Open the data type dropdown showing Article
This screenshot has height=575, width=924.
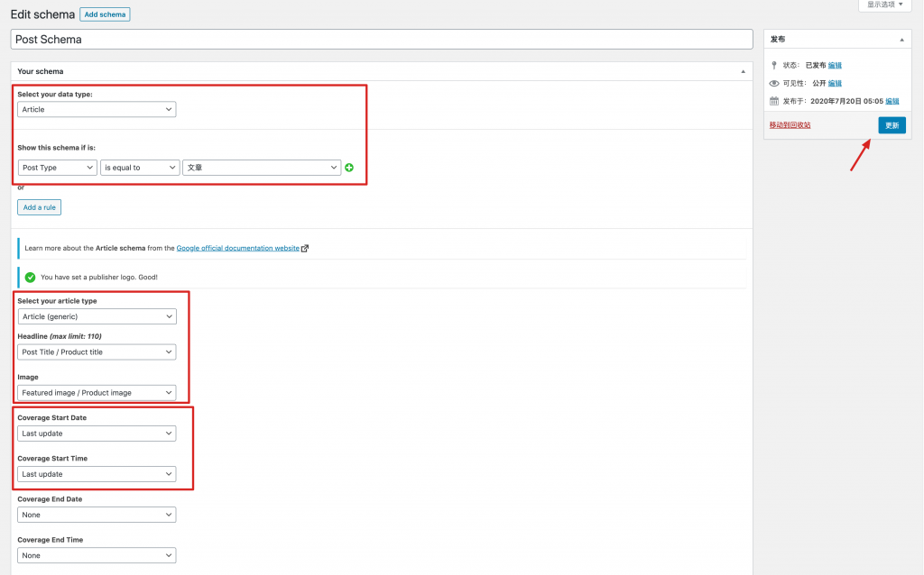coord(97,109)
